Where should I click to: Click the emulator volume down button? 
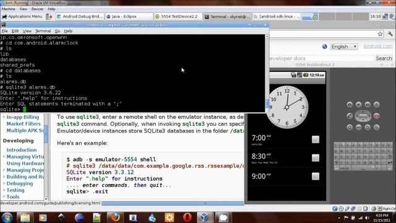(x=359, y=105)
